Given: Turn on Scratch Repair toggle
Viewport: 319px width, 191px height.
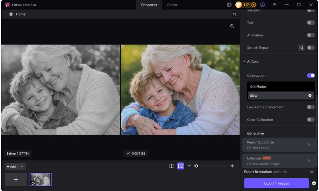Looking at the screenshot, I should [311, 48].
